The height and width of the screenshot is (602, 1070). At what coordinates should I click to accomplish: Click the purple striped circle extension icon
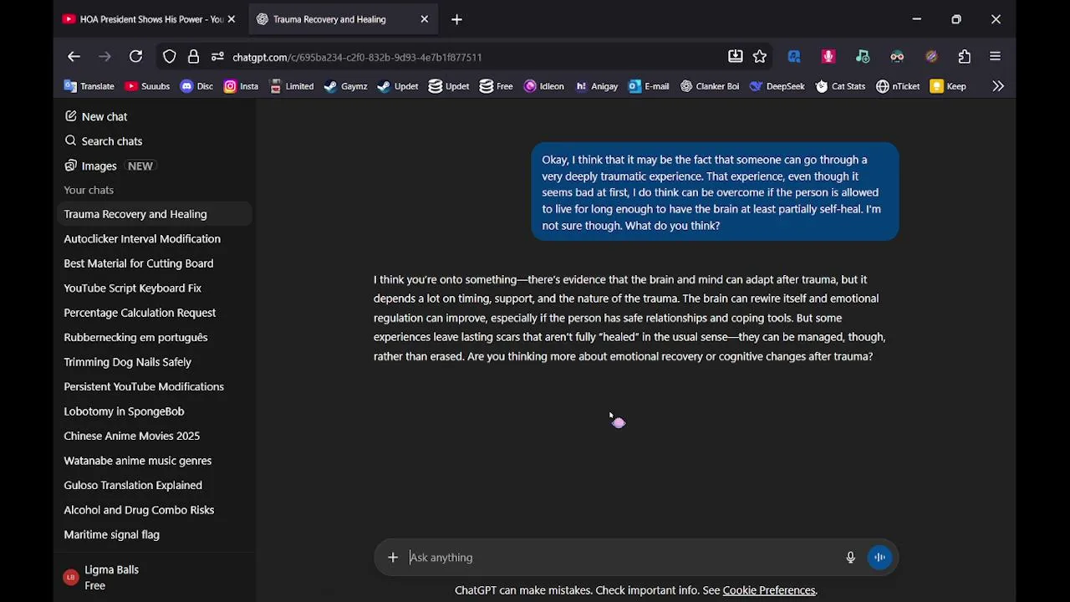tap(931, 57)
